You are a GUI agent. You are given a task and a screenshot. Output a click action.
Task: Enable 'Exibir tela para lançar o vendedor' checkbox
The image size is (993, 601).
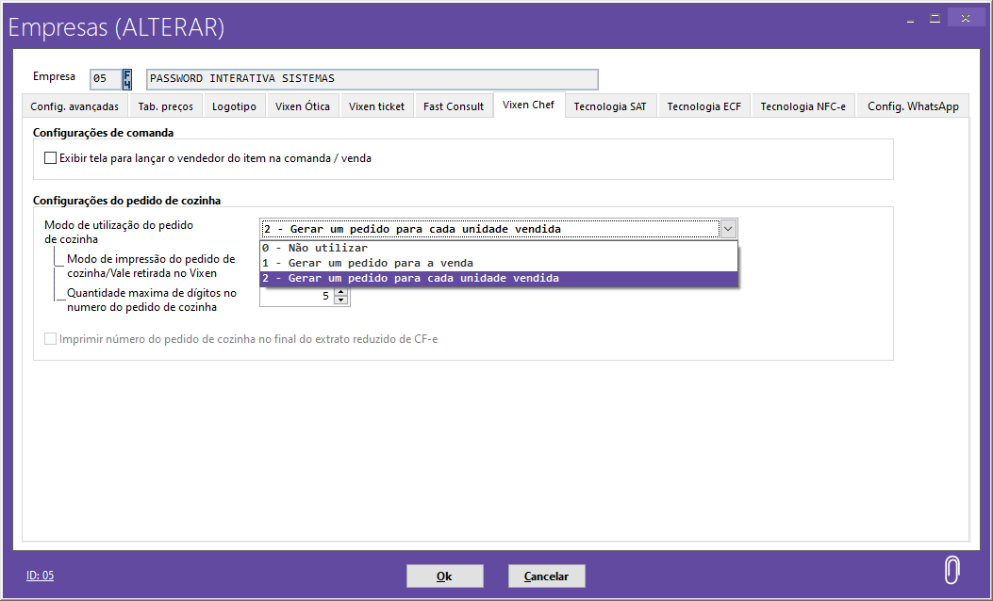click(51, 159)
